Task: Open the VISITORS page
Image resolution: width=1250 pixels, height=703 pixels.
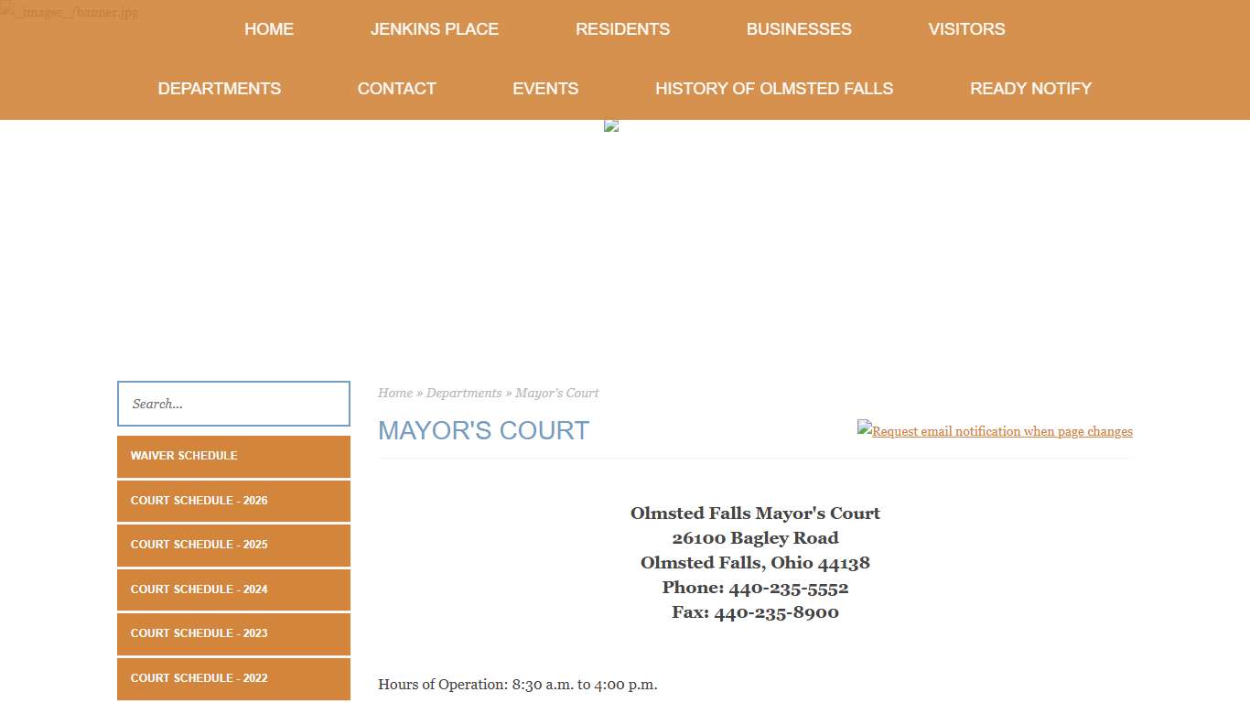Action: tap(966, 28)
